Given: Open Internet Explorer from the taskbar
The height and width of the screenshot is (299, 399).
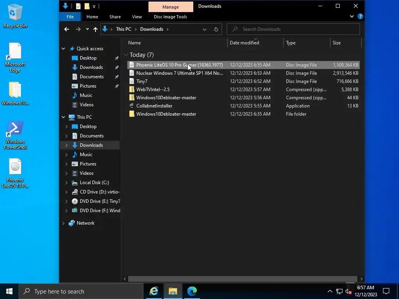Looking at the screenshot, I should click(x=154, y=291).
